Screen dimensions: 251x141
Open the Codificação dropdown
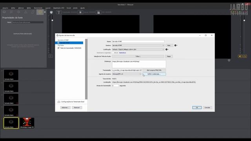(138, 49)
